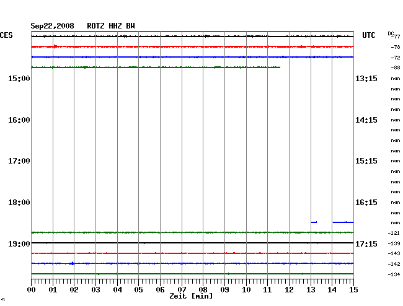Viewport: 403px width, 306px height.
Task: Select the 19:00 local time label
Action: [19, 243]
